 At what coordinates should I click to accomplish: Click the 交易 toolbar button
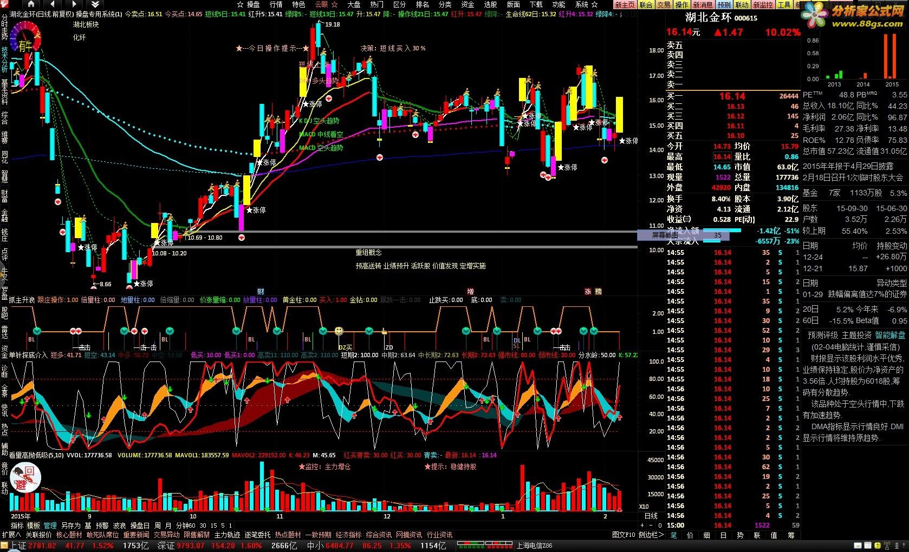coord(664,5)
